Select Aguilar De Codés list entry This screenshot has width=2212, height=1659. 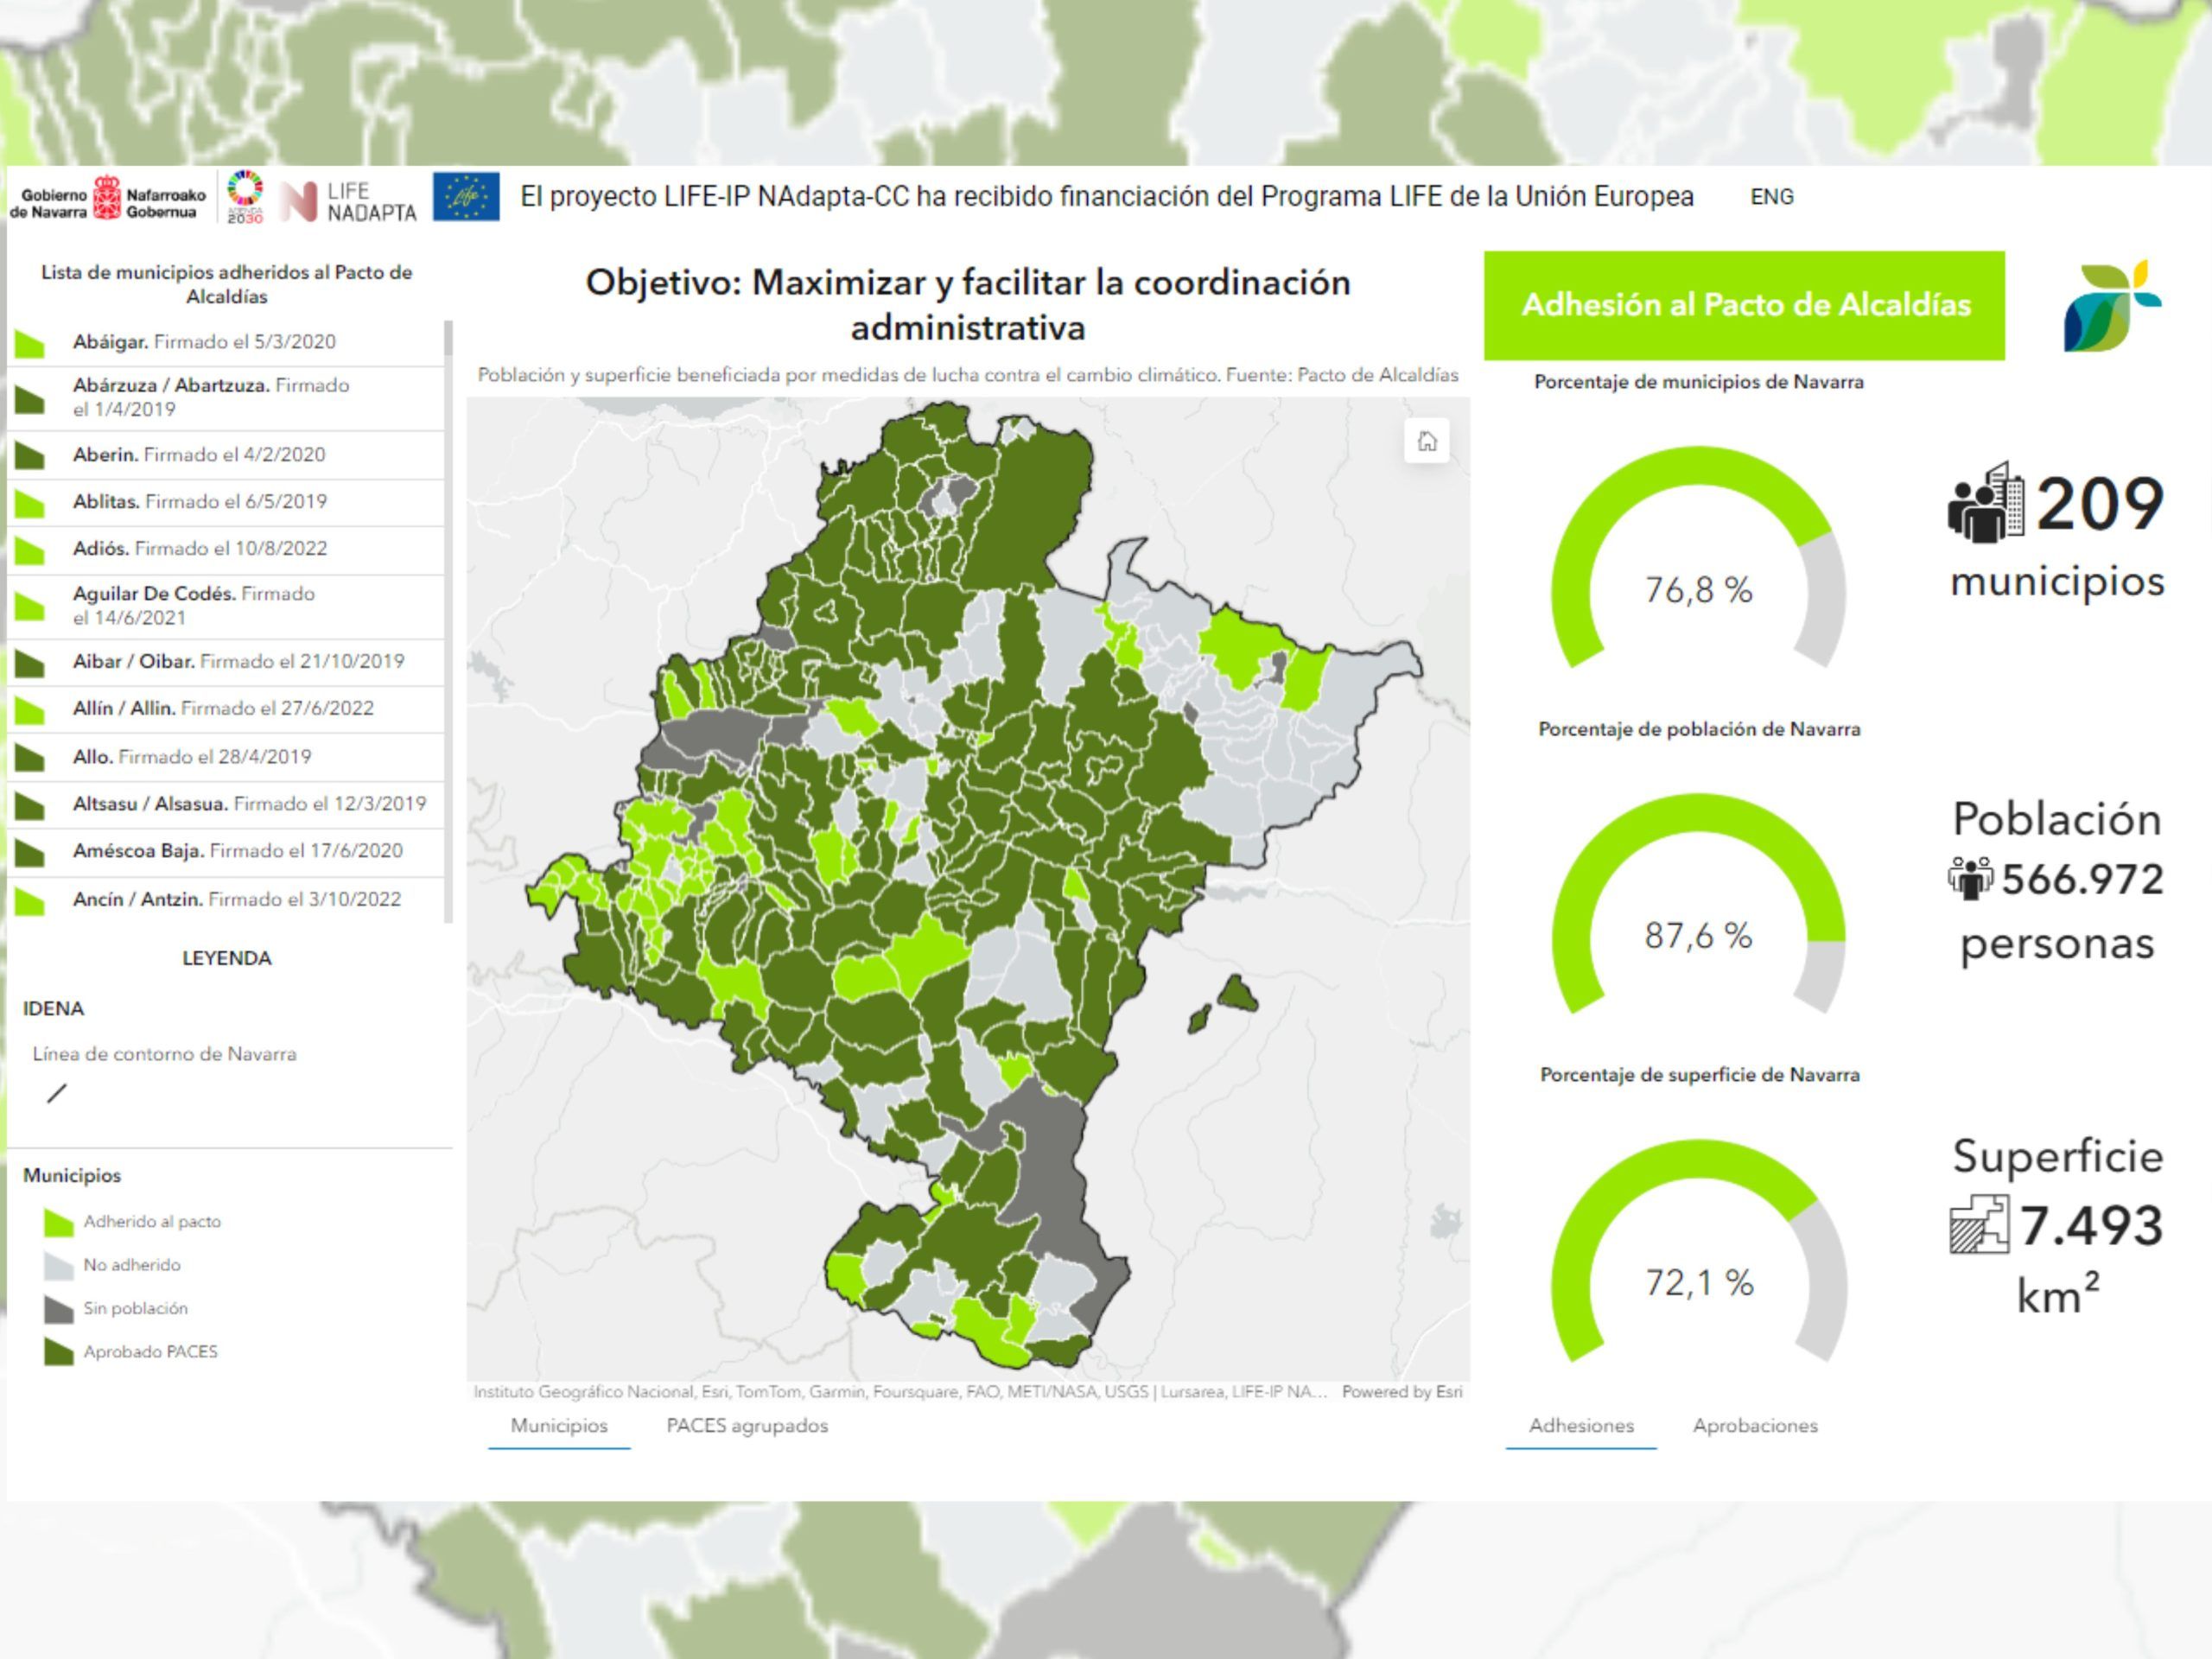coord(226,606)
